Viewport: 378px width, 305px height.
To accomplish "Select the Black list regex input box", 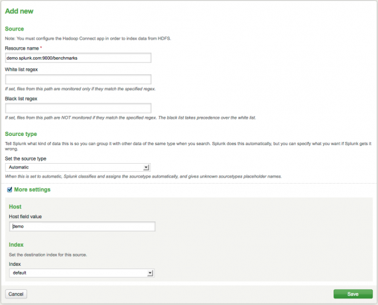I will coord(78,108).
